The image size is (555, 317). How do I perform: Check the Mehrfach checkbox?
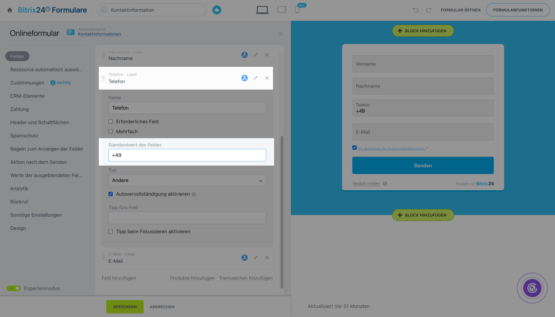(111, 131)
